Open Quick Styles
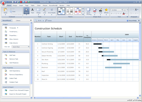Screen dimensions: 142x102 pyautogui.click(x=88, y=11)
